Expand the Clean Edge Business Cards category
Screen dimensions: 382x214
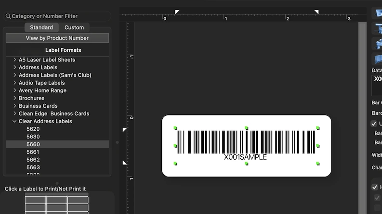coord(14,113)
